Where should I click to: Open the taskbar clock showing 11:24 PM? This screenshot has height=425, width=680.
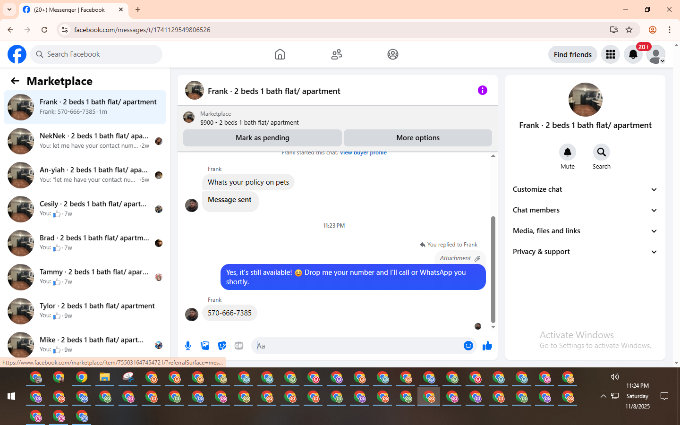637,396
